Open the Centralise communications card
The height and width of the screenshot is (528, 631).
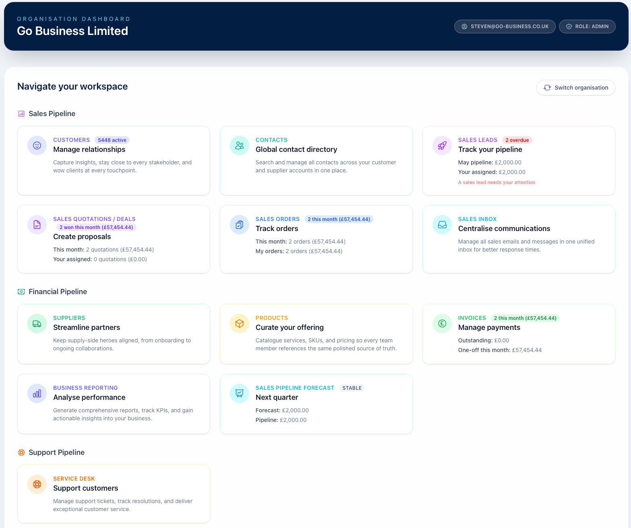coord(518,239)
